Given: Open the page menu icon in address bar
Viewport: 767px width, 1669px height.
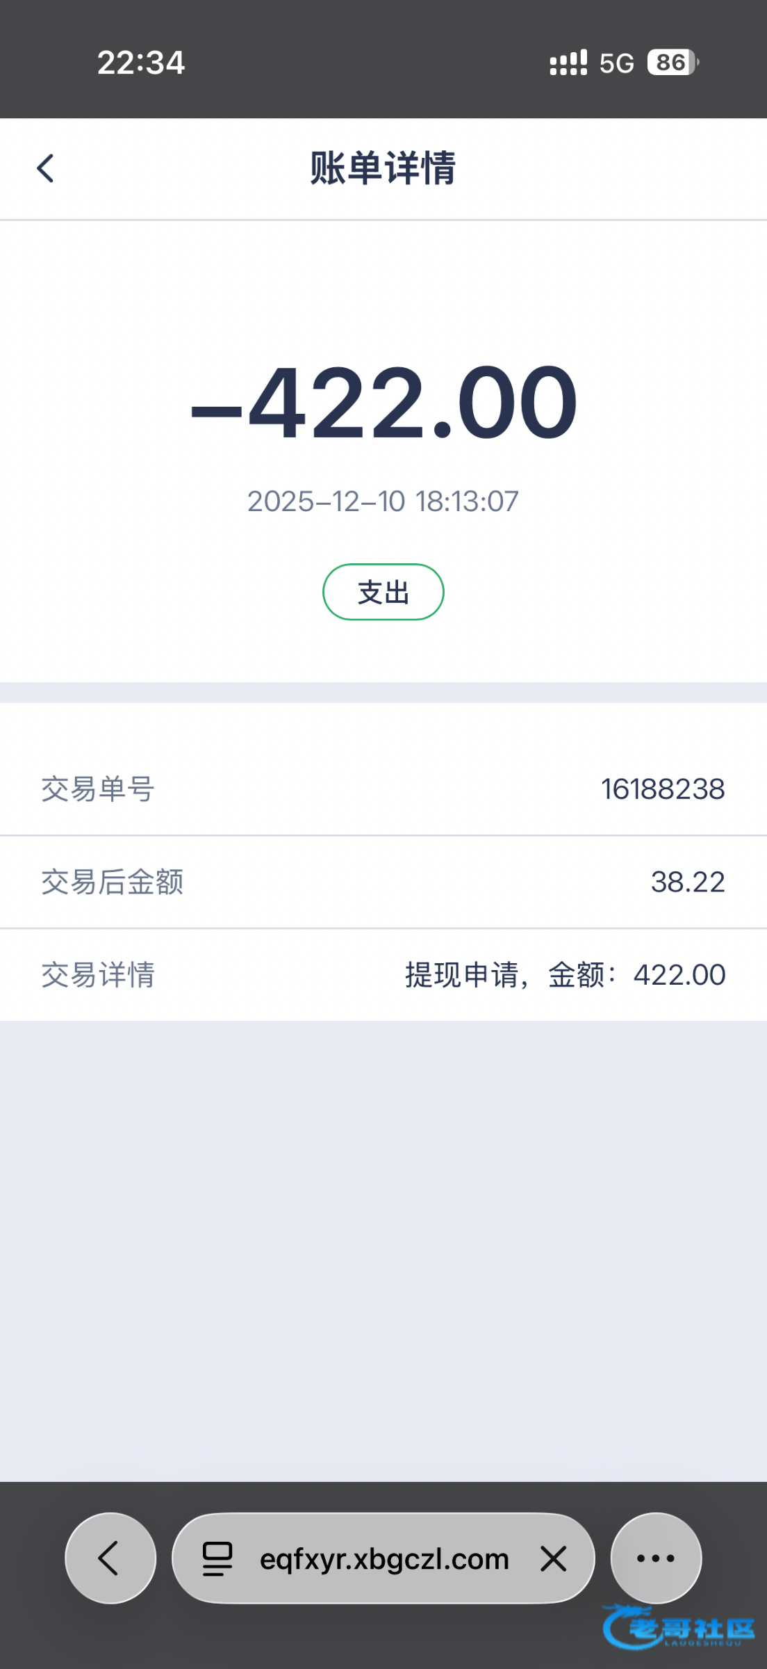Looking at the screenshot, I should click(217, 1558).
